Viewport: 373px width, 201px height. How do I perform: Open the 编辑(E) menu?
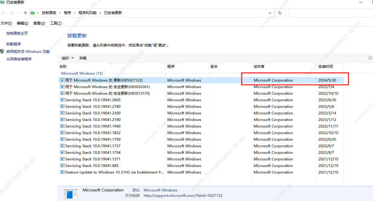point(22,23)
